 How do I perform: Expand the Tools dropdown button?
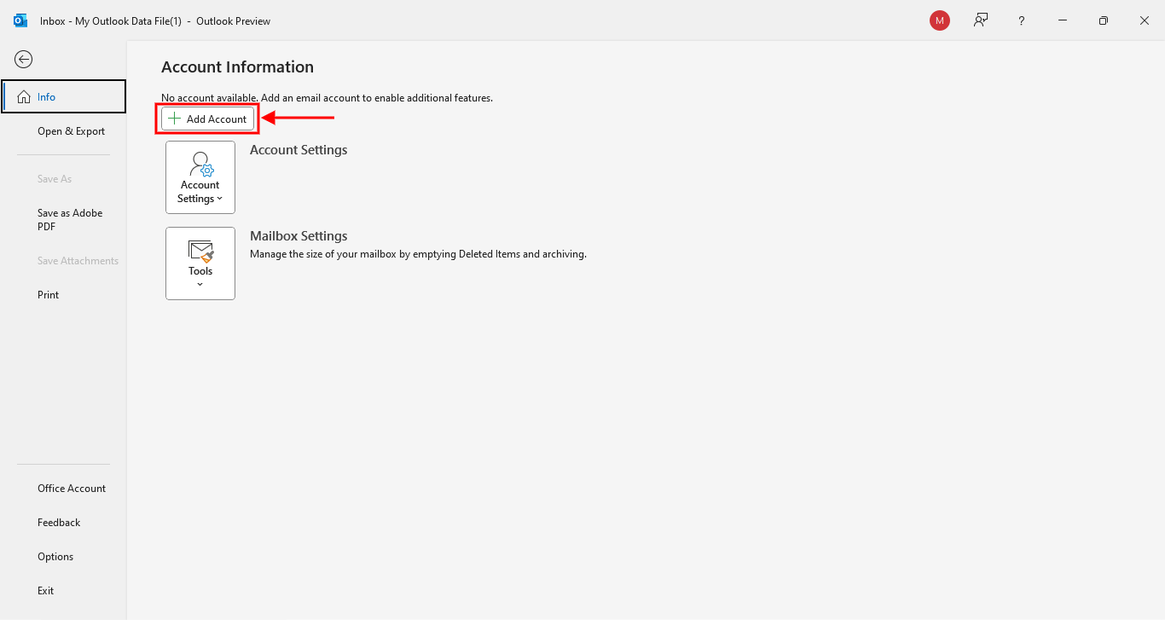(200, 264)
